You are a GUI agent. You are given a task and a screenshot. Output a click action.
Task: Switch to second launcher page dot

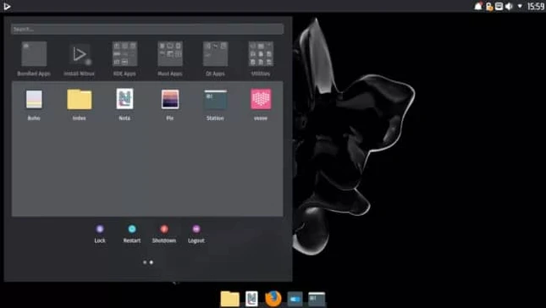152,262
